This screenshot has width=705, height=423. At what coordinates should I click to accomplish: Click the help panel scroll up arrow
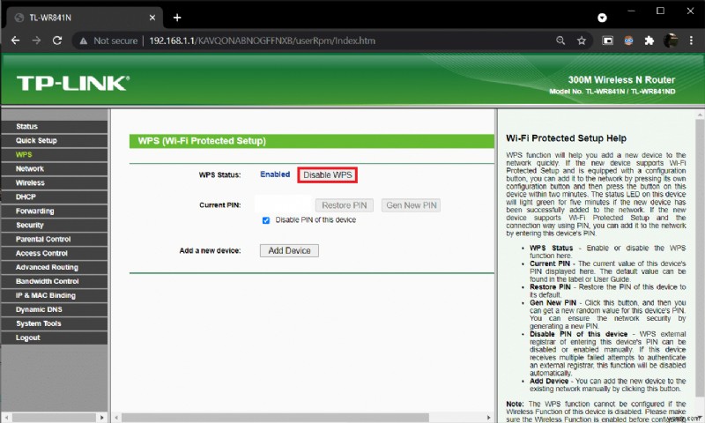click(x=700, y=115)
